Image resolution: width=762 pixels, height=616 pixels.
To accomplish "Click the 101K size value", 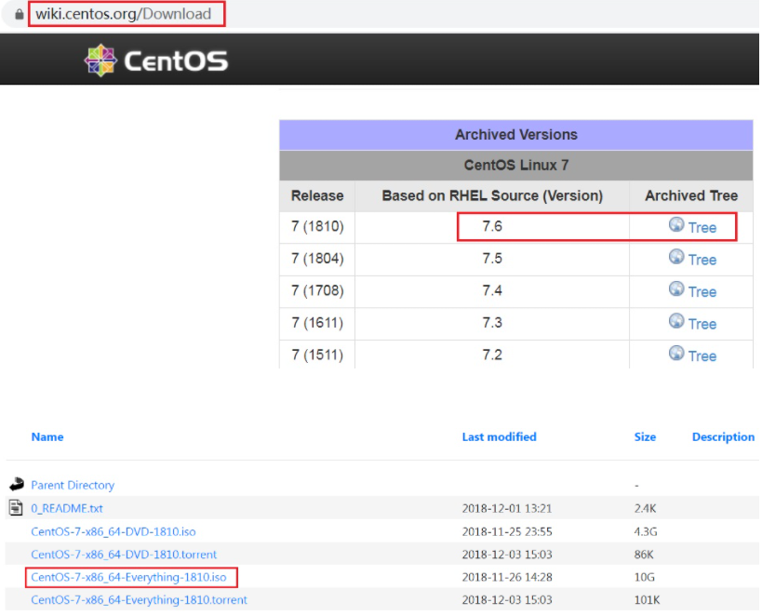I will (x=647, y=600).
